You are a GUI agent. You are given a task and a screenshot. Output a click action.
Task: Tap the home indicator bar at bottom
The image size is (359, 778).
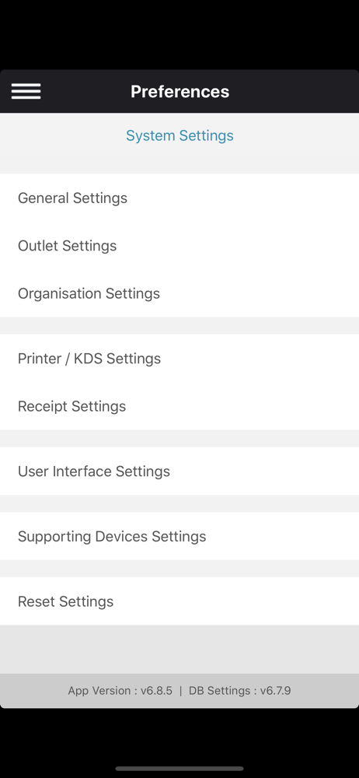click(179, 769)
